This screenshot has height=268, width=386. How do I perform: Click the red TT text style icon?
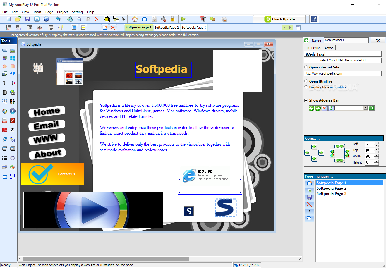pos(203,19)
